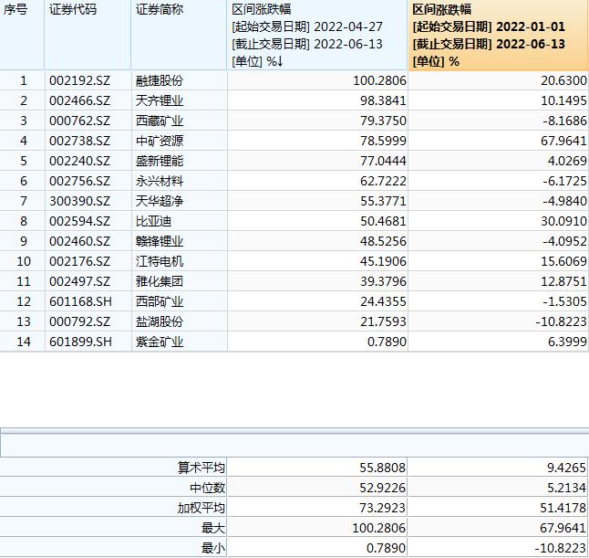The height and width of the screenshot is (558, 589).
Task: Select stock name 雅化集团
Action: 160,281
